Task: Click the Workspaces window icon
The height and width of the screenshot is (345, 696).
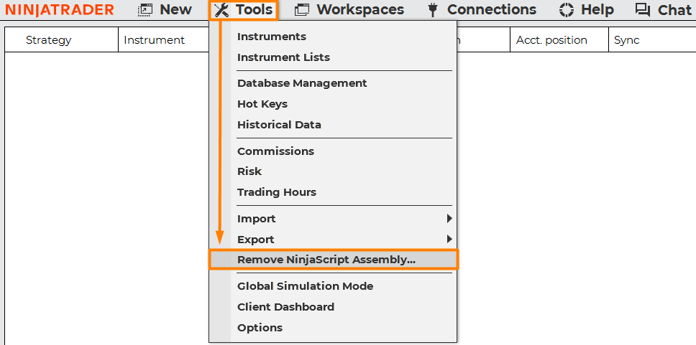Action: (302, 10)
